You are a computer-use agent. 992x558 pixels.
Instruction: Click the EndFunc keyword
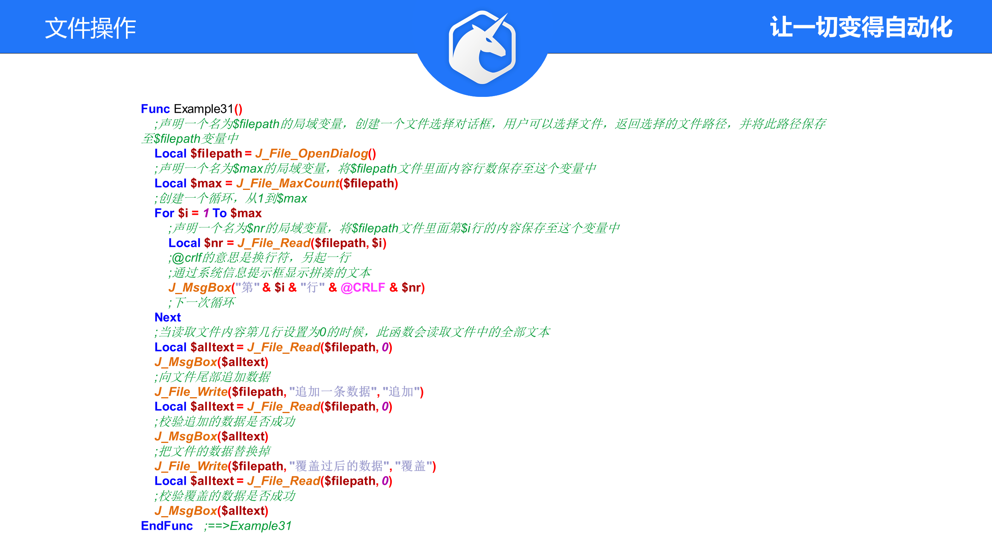pos(167,526)
